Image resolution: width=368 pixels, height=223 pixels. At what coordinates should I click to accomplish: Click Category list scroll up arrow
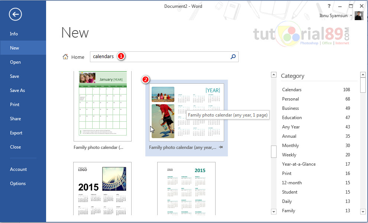click(x=363, y=75)
